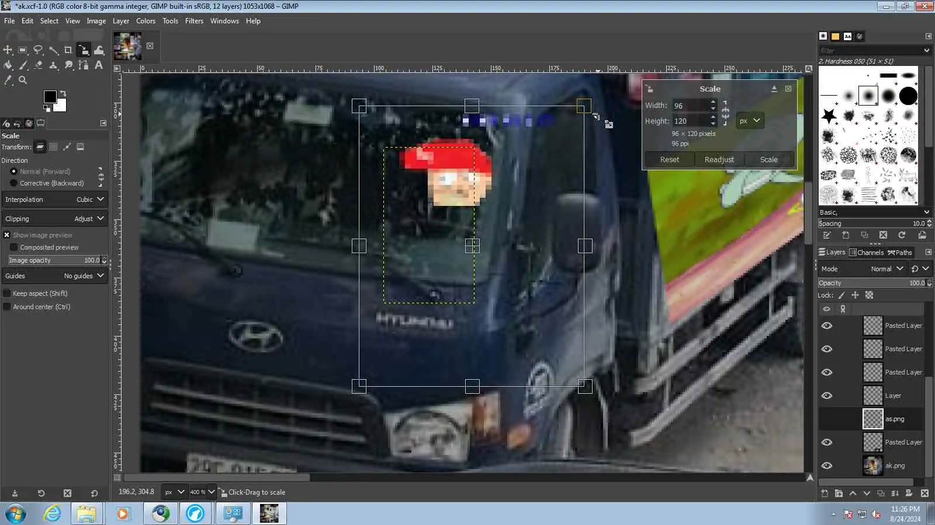Viewport: 935px width, 525px height.
Task: Select the Free Select lasso tool
Action: 38,50
